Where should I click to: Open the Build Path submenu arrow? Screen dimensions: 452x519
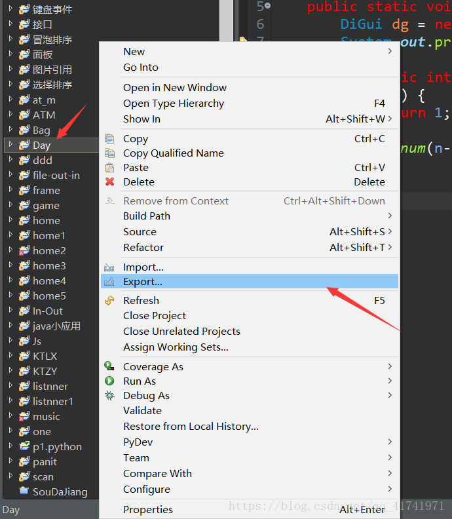pyautogui.click(x=390, y=216)
